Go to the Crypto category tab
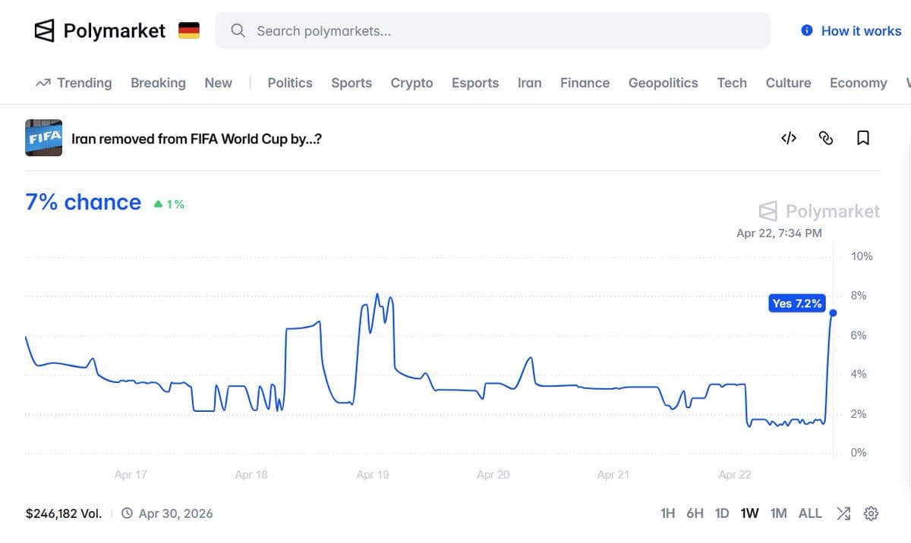 411,83
